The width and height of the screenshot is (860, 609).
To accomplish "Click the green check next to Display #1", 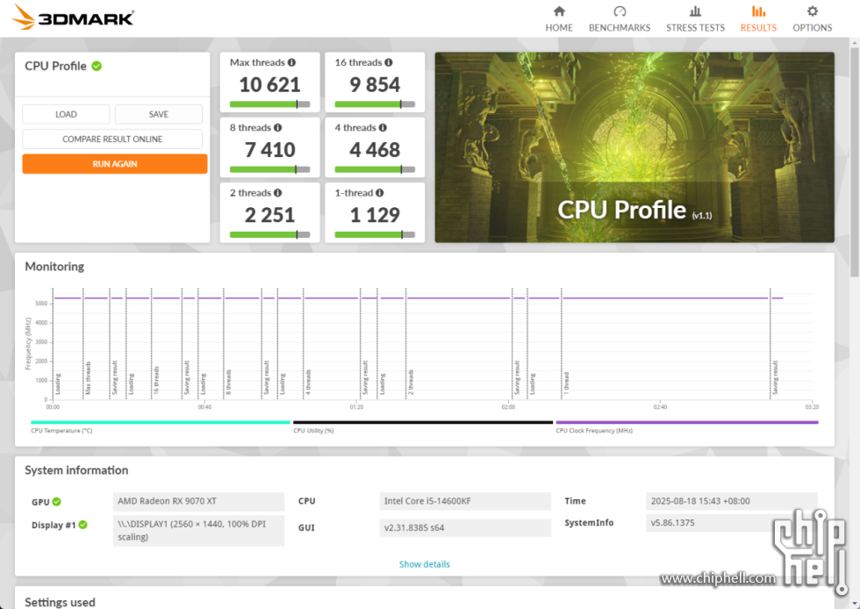I will pos(82,525).
